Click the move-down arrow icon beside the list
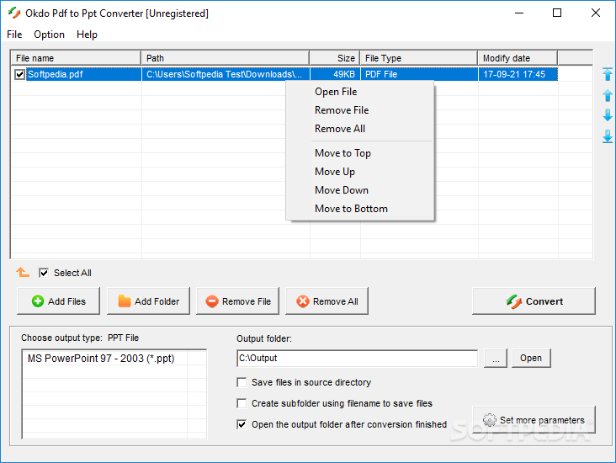 click(608, 115)
